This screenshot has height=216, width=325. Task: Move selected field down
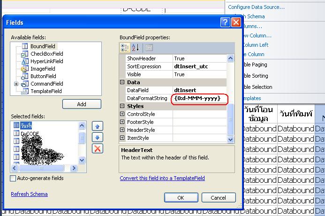tap(98, 137)
